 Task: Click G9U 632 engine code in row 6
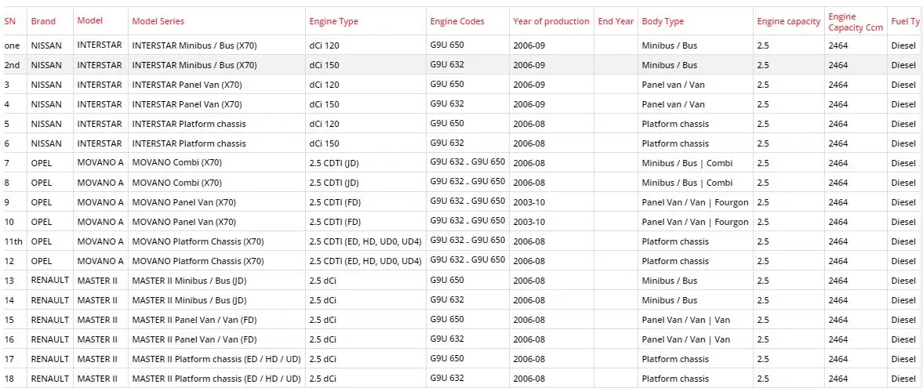pyautogui.click(x=447, y=143)
